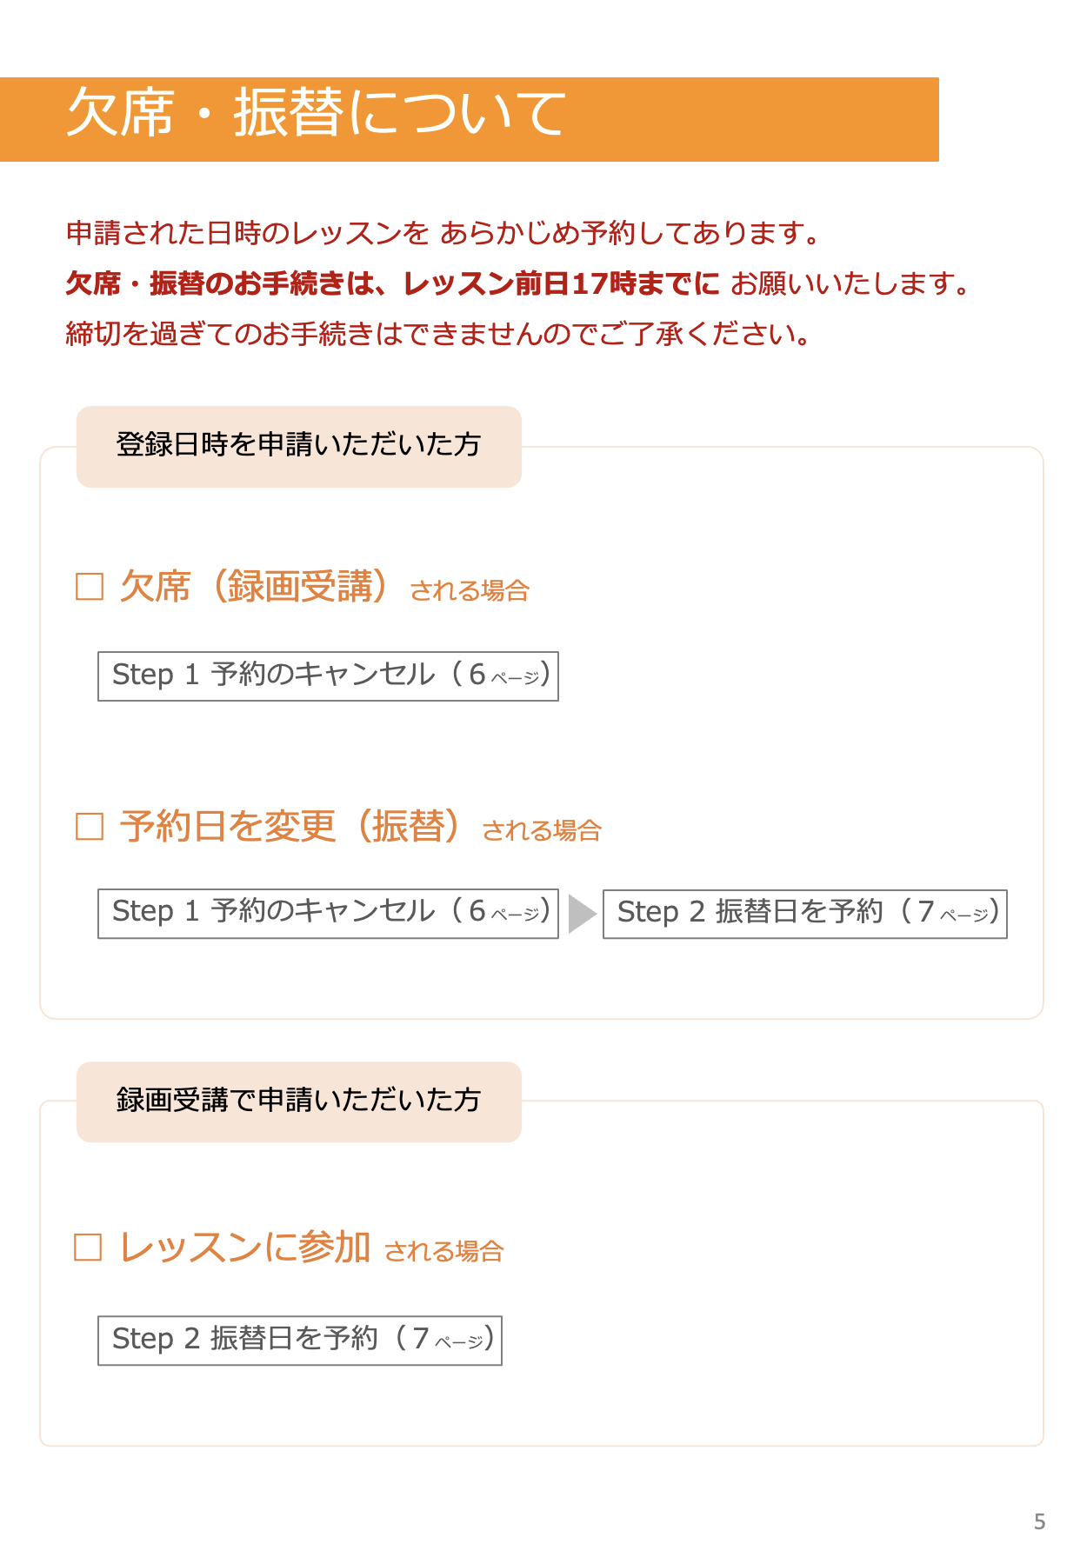Click the first red line 申請された日時のレッスンを
Screen dimensions: 1080x1564
(248, 233)
